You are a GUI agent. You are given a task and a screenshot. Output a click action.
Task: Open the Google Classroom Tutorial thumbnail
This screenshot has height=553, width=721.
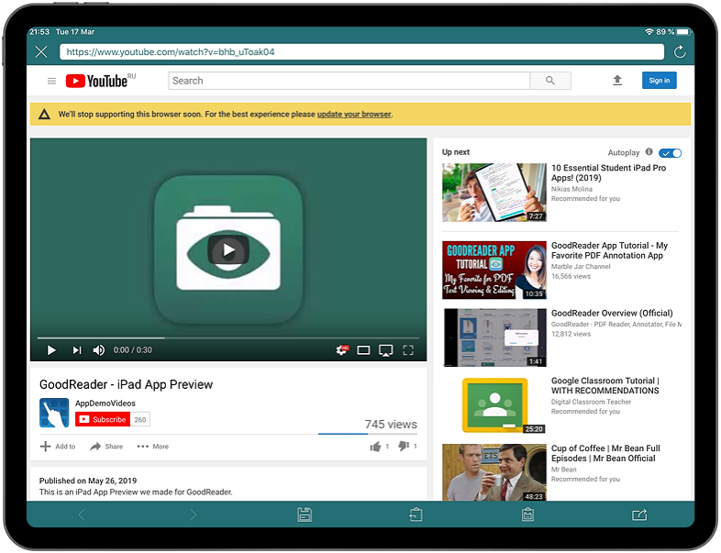[494, 405]
